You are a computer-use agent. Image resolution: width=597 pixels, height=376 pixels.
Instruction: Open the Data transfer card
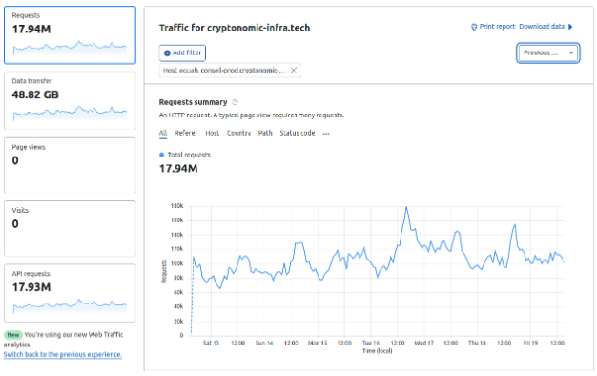[x=70, y=100]
